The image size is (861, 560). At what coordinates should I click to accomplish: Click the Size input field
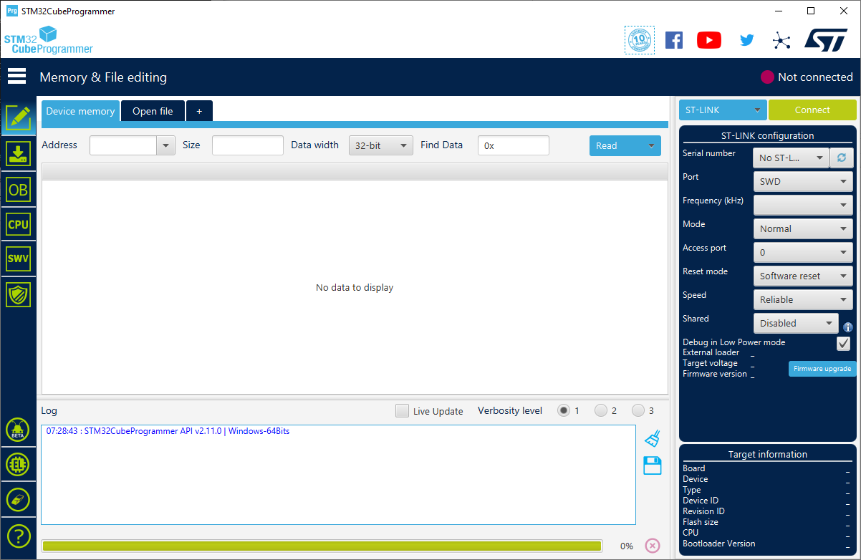tap(248, 145)
